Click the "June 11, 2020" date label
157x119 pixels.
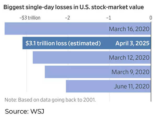131,86
